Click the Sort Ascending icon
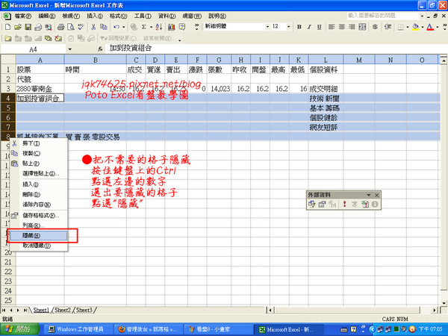 [x=159, y=27]
